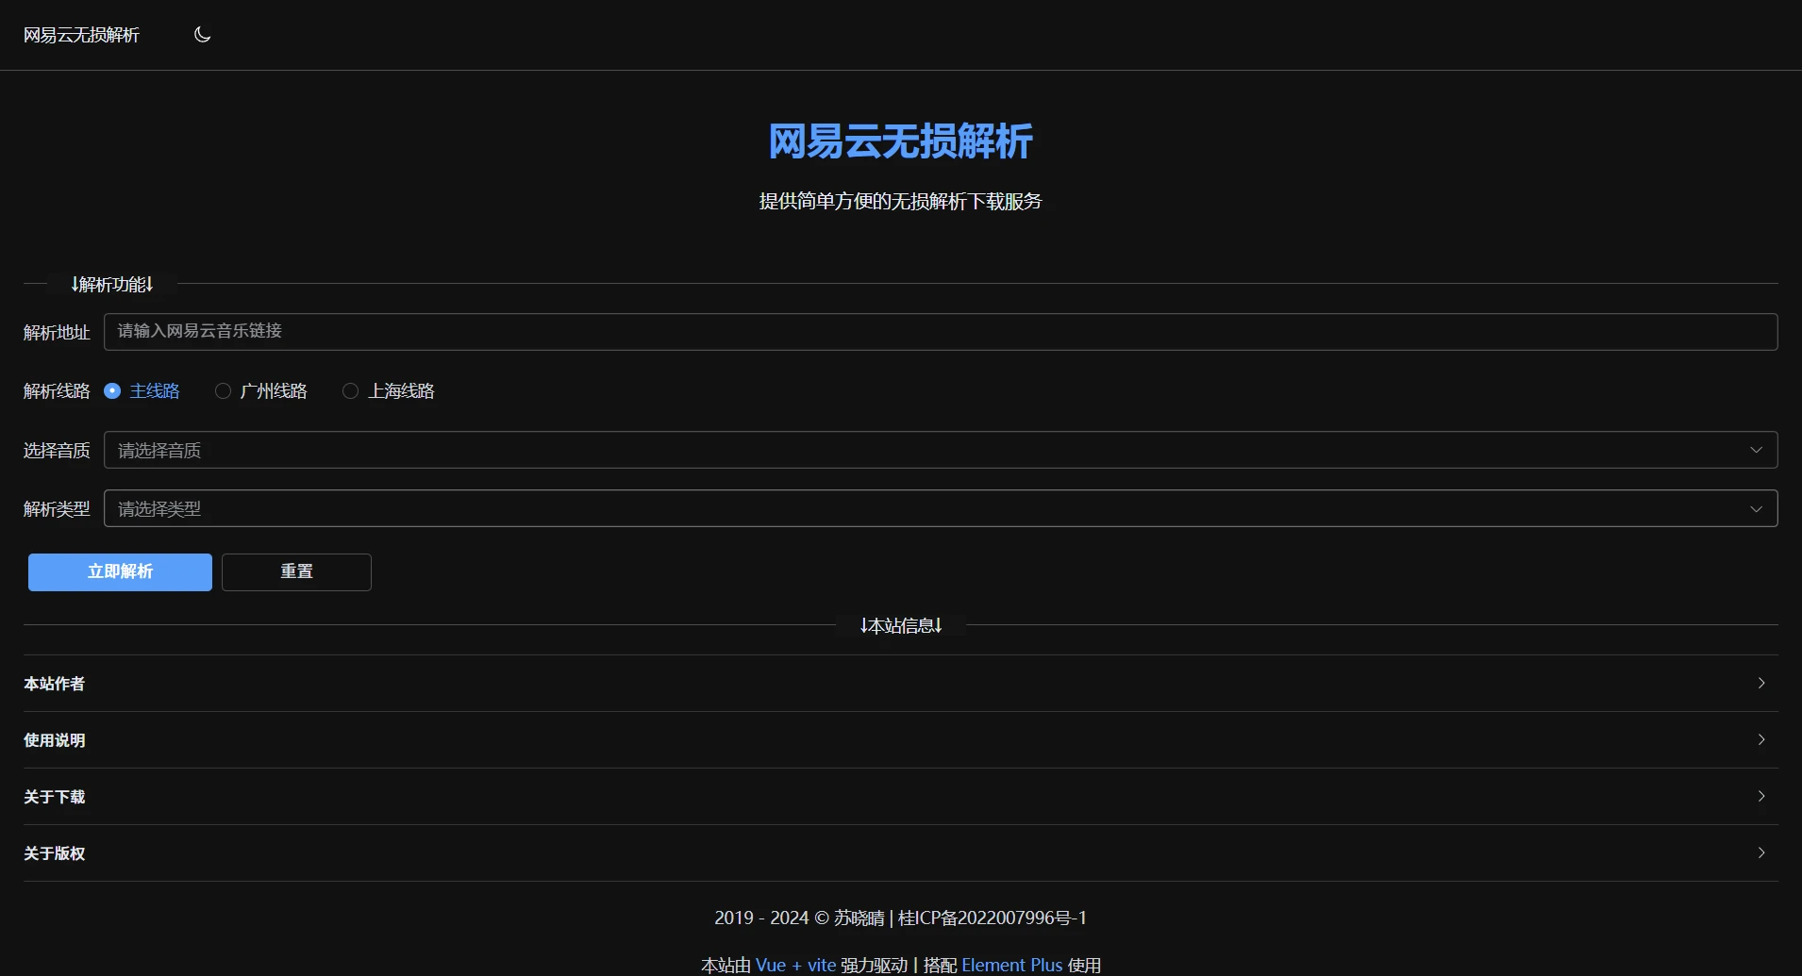Toggle the dark mode moon icon
Viewport: 1802px width, 976px height.
click(x=202, y=35)
